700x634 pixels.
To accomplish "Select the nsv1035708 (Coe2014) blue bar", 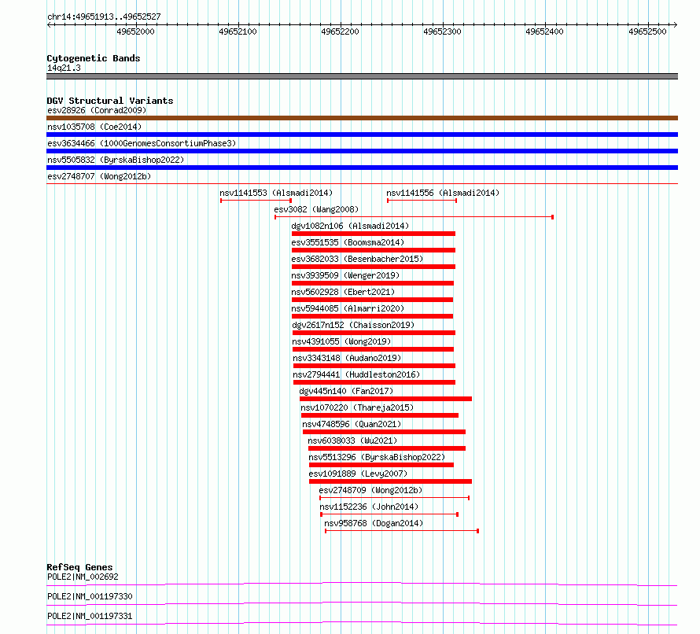I will point(362,135).
